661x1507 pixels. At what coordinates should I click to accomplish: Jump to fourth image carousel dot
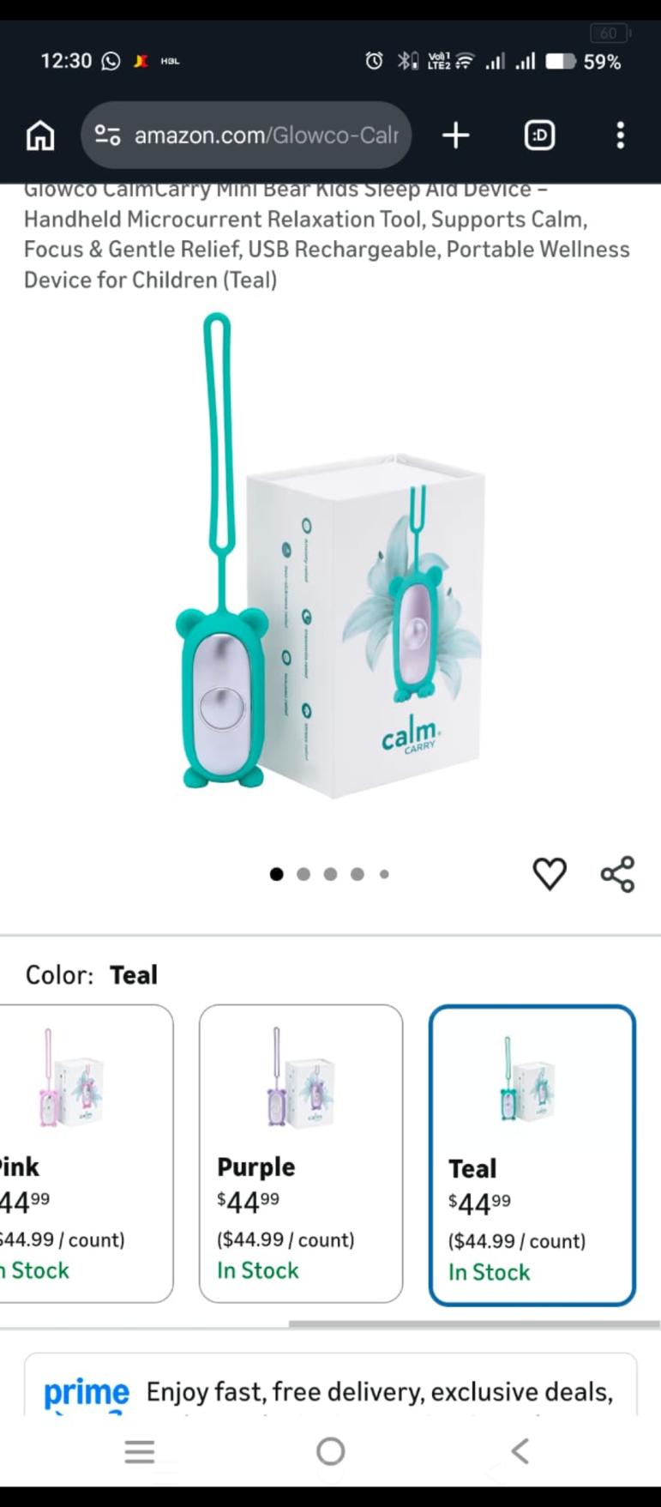(358, 874)
